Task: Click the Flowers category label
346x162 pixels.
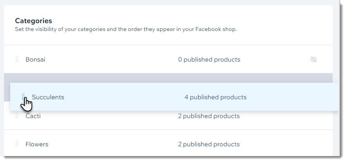Action: coord(37,144)
